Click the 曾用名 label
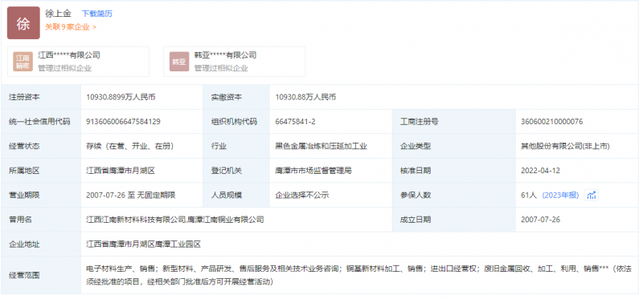643x299 pixels. click(21, 220)
